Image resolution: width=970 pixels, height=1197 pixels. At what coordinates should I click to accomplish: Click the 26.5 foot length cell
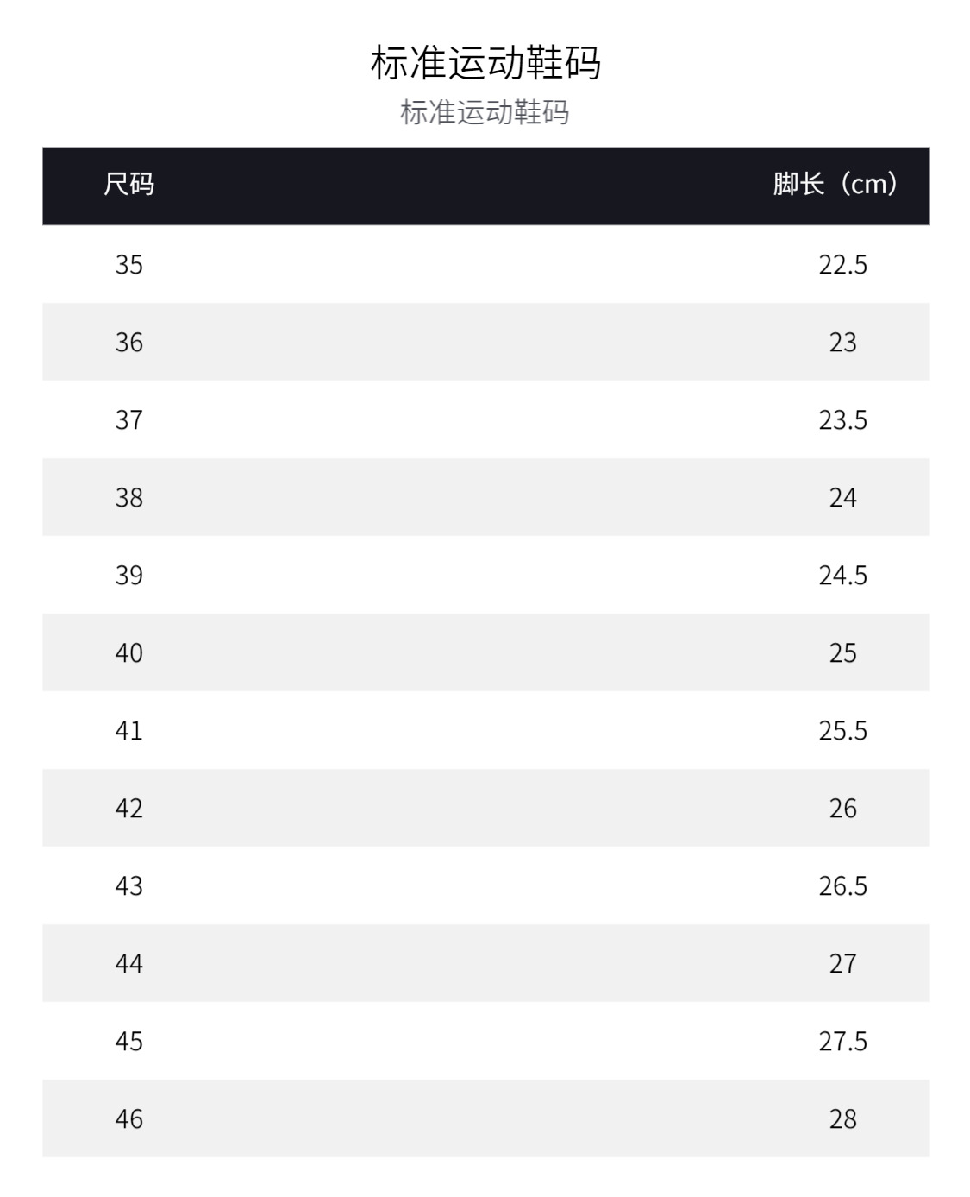tap(842, 885)
